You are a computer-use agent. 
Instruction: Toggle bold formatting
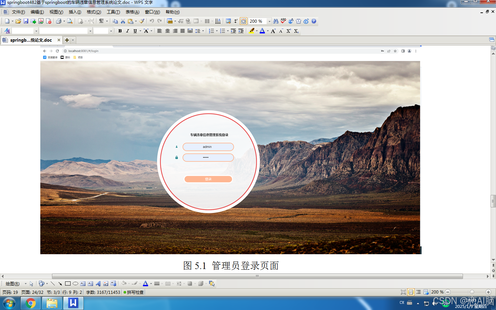120,31
